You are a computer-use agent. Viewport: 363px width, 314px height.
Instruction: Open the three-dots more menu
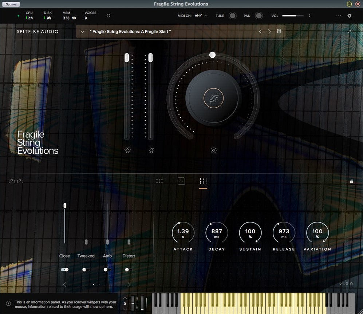click(x=339, y=16)
